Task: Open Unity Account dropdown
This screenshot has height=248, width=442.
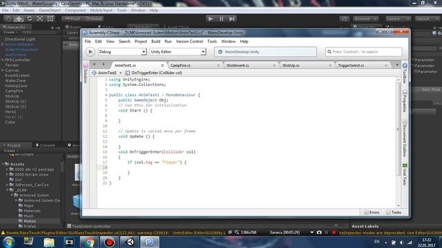Action: point(365,19)
